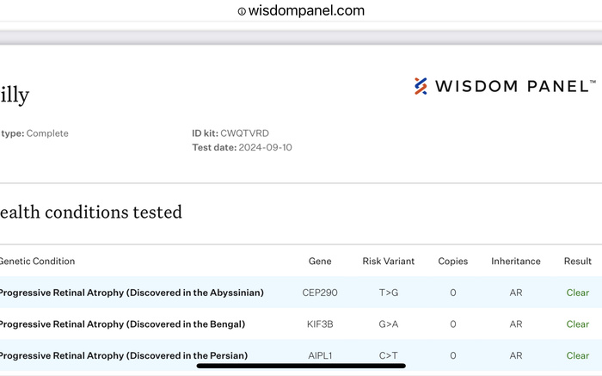The height and width of the screenshot is (376, 602).
Task: Click the Copies column header
Action: (453, 261)
